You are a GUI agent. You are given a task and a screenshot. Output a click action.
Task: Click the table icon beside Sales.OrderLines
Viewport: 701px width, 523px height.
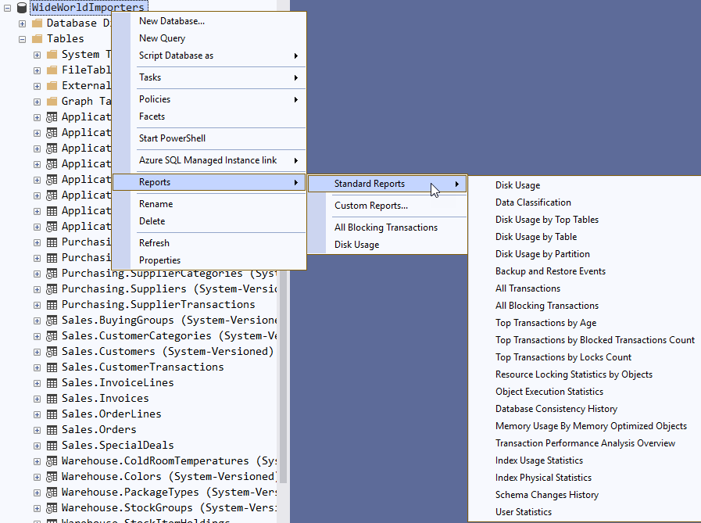(52, 415)
